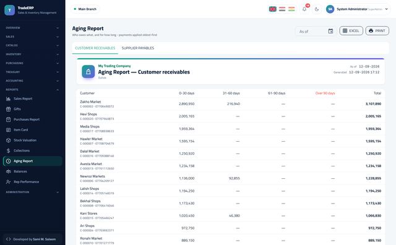This screenshot has height=245, width=396.
Task: Switch to Customer Receivables tab
Action: point(95,48)
